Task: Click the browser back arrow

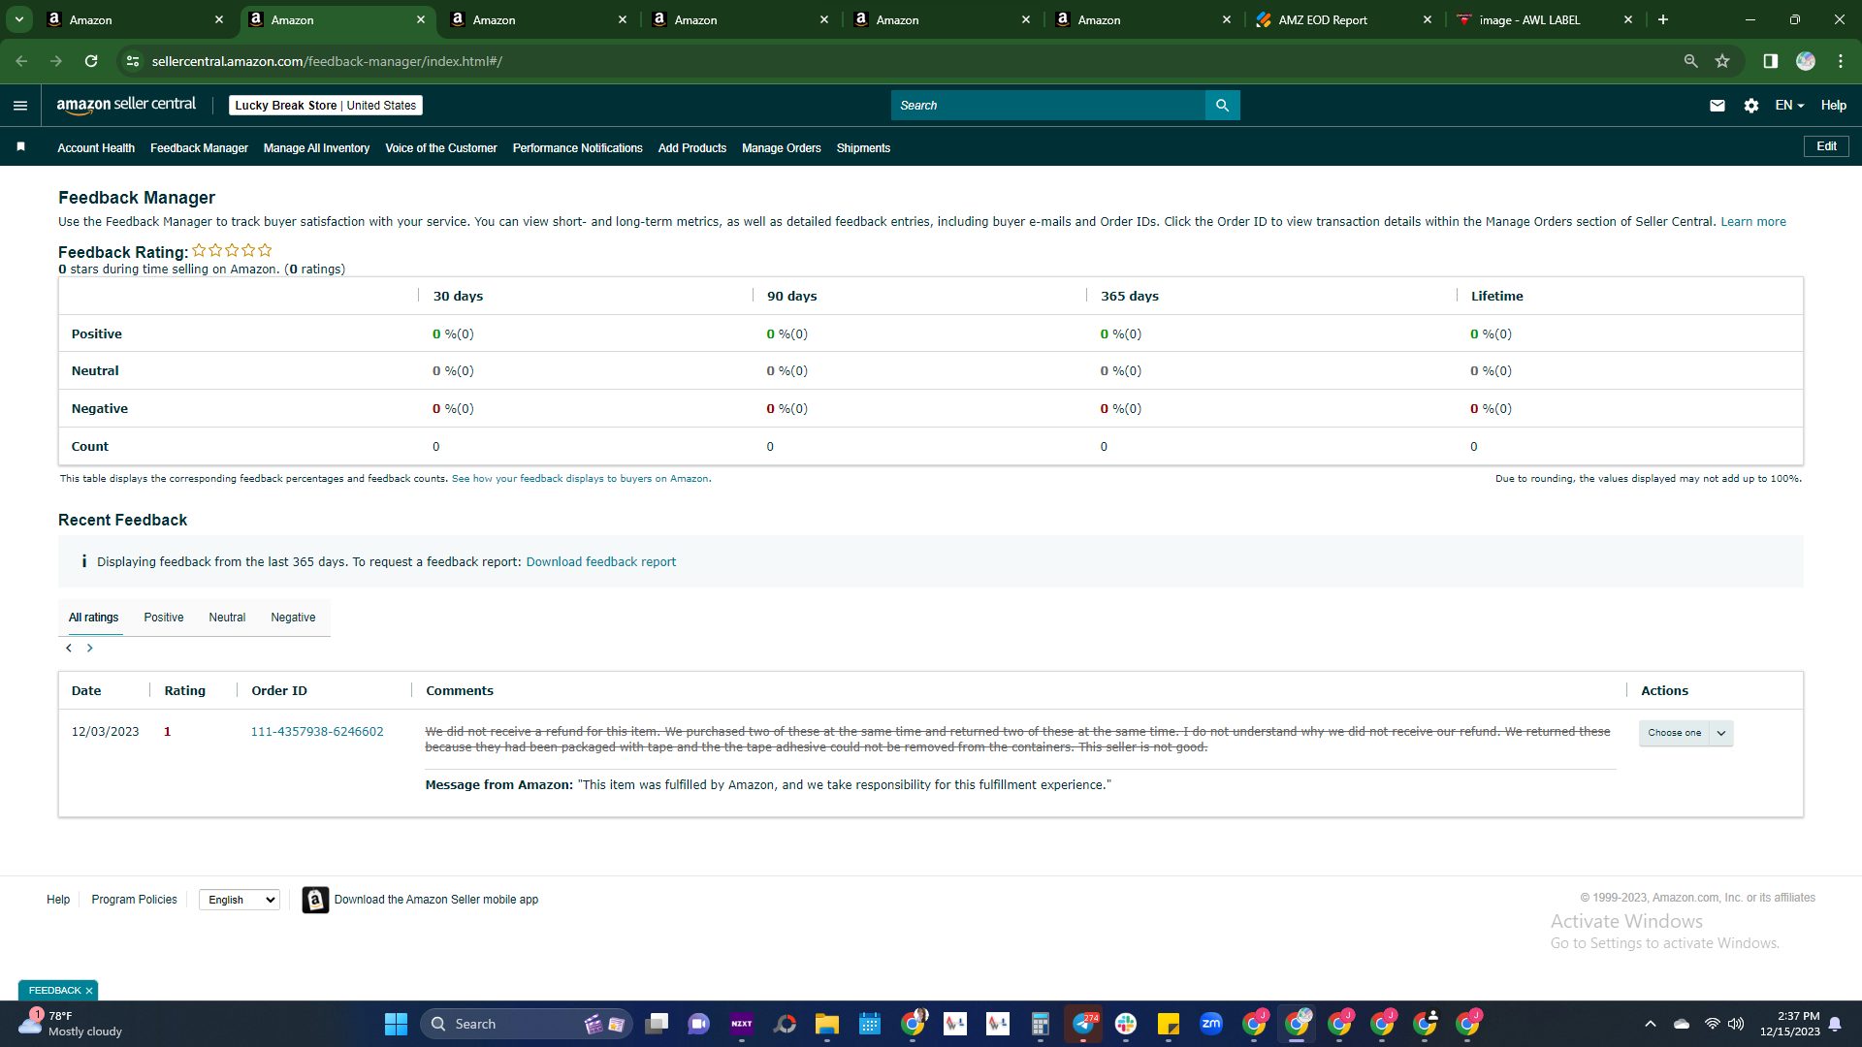Action: point(21,61)
